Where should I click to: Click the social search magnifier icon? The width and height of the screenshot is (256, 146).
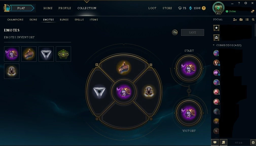tap(253, 20)
